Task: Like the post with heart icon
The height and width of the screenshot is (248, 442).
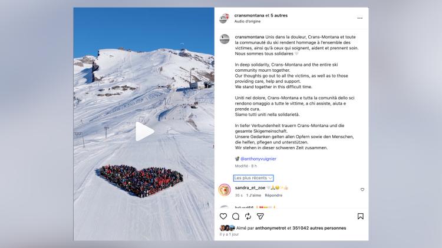Action: tap(223, 216)
